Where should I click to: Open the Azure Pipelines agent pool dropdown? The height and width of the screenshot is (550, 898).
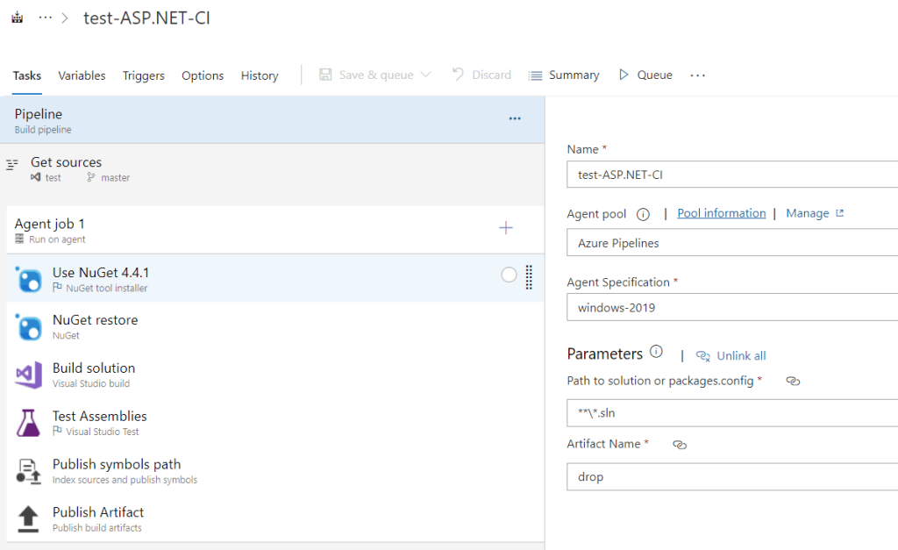[732, 243]
